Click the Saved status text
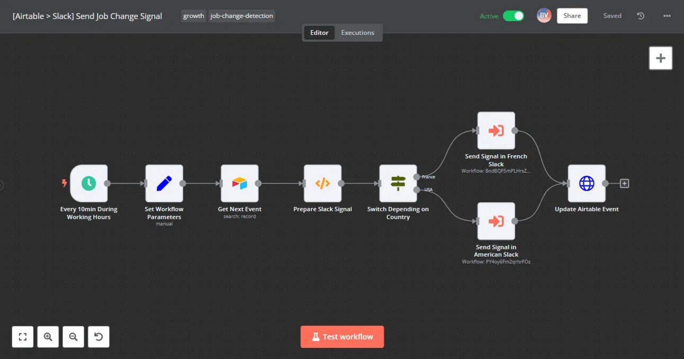The width and height of the screenshot is (684, 359). [612, 16]
